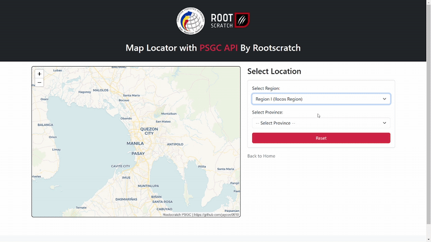This screenshot has width=431, height=242.
Task: Expand the Select Province dropdown
Action: click(321, 123)
